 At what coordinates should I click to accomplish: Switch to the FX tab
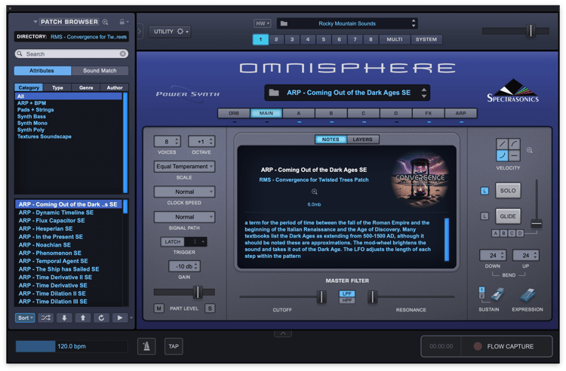tap(429, 113)
